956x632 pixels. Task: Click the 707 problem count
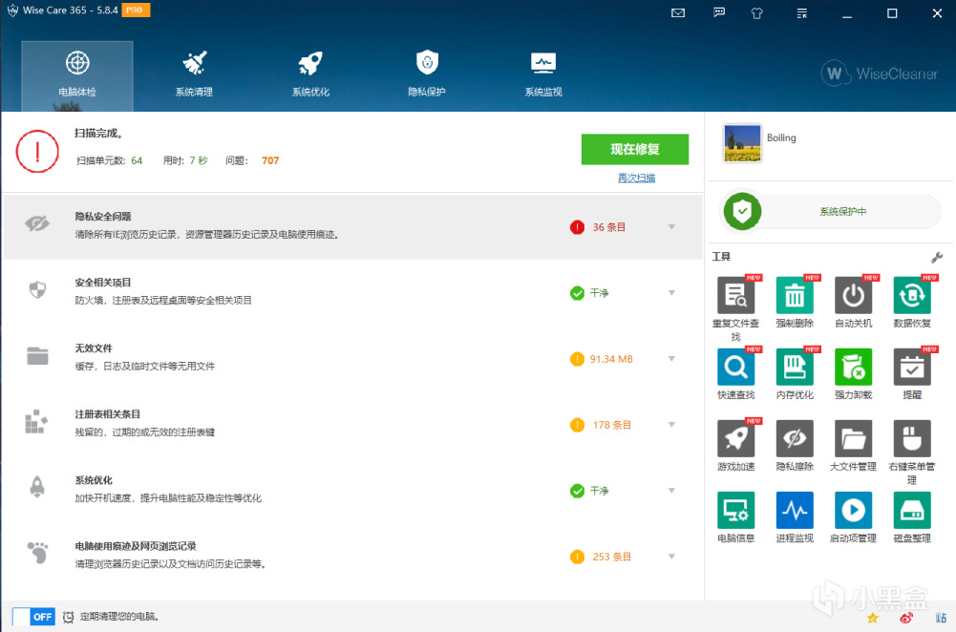[x=270, y=161]
